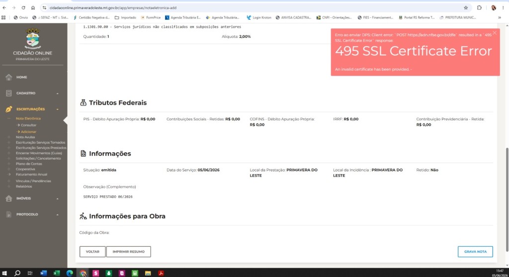
Task: Close the 495 SSL error notification
Action: 495,33
